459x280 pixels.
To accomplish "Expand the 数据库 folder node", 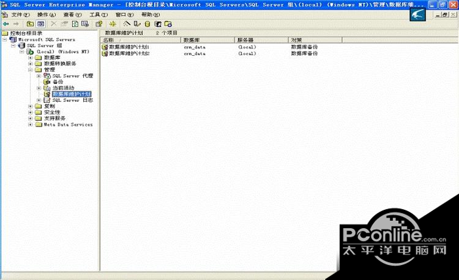I will (30, 58).
